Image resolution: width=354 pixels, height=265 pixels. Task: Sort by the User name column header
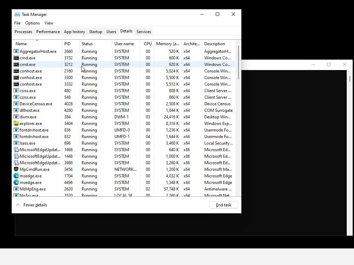click(126, 43)
